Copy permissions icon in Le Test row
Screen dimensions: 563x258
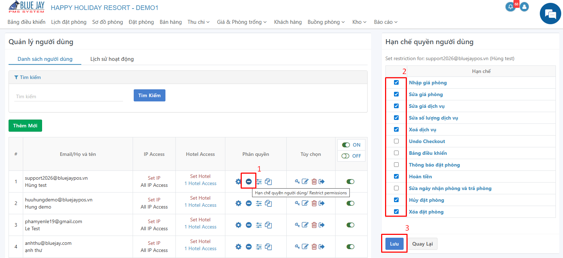(268, 225)
